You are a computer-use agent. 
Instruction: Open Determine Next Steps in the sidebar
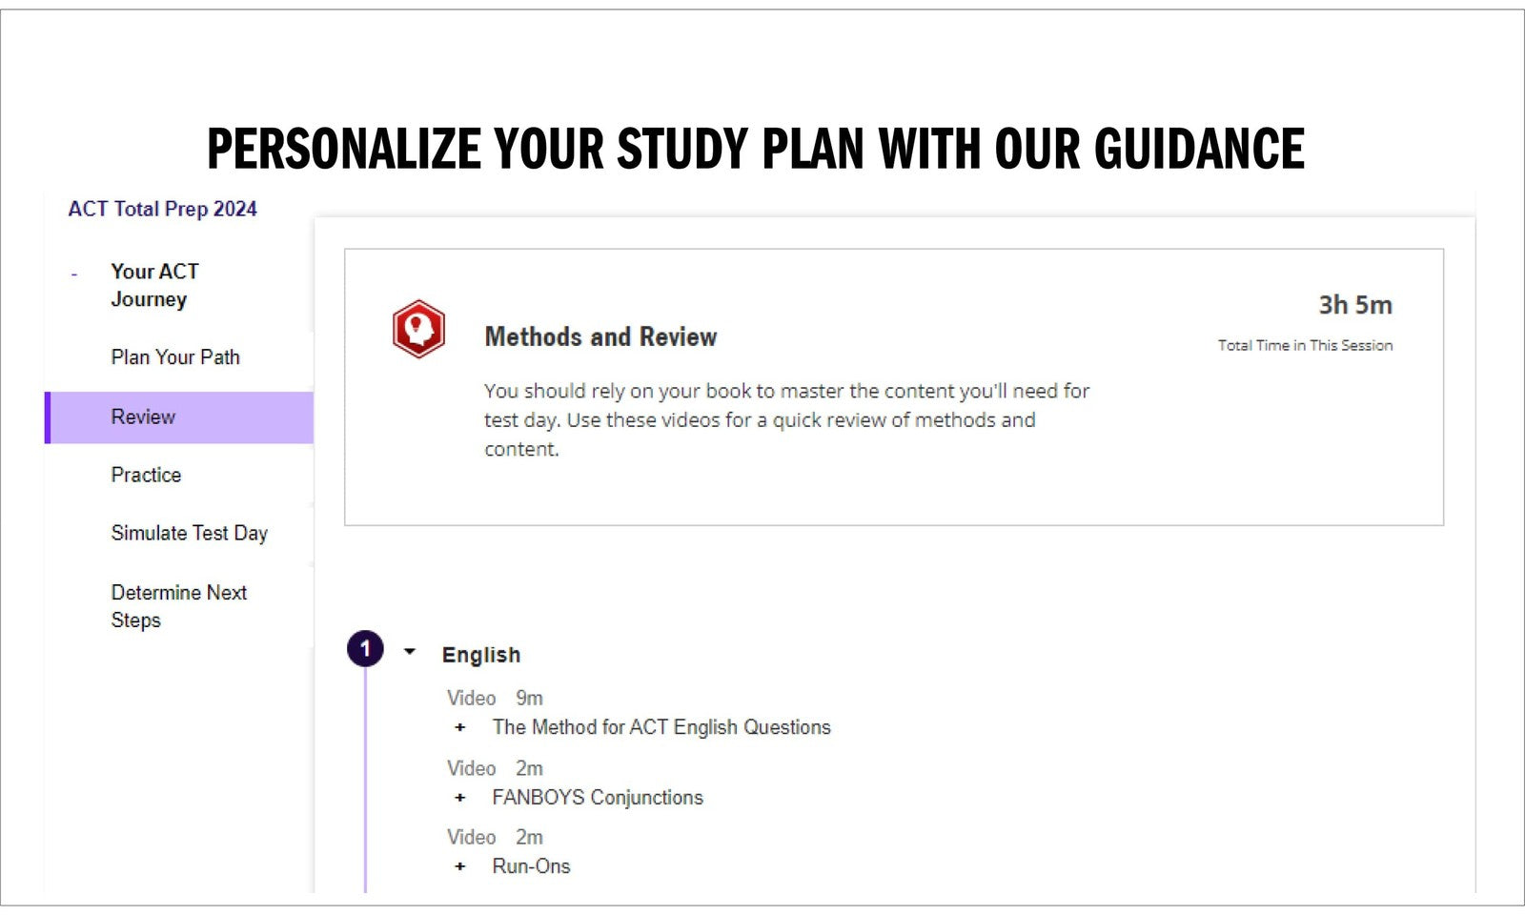[178, 606]
